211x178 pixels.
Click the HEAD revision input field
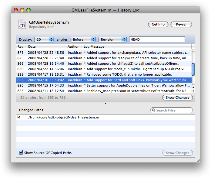click(x=157, y=39)
